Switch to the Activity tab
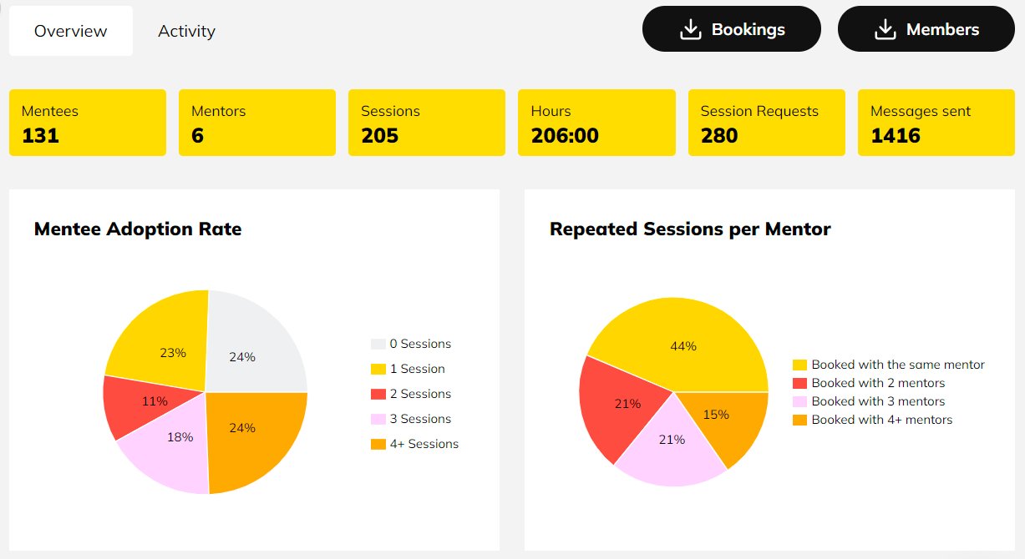This screenshot has height=559, width=1025. [186, 31]
